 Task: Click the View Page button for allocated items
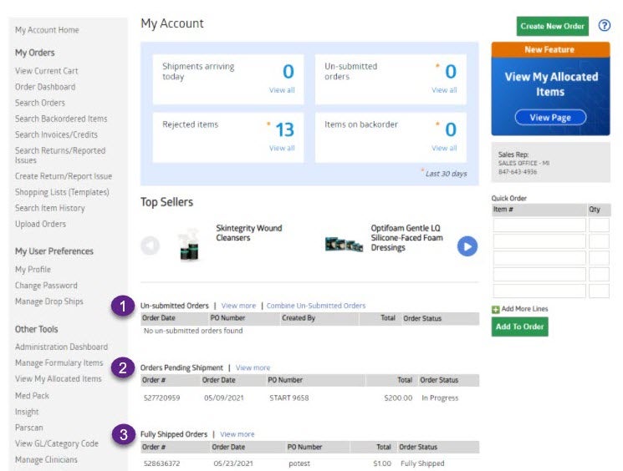[x=549, y=118]
